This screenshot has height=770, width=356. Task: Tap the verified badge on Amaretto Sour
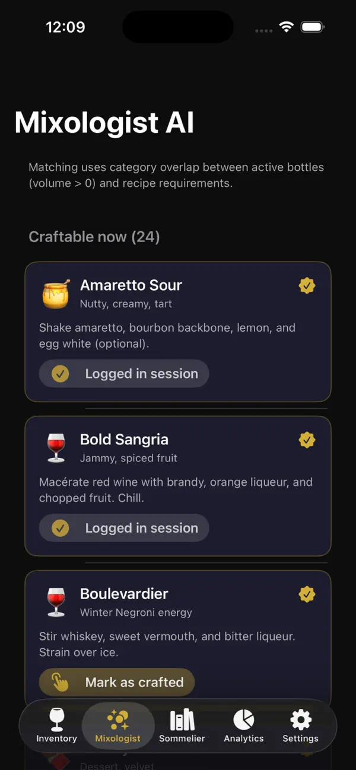pos(307,286)
